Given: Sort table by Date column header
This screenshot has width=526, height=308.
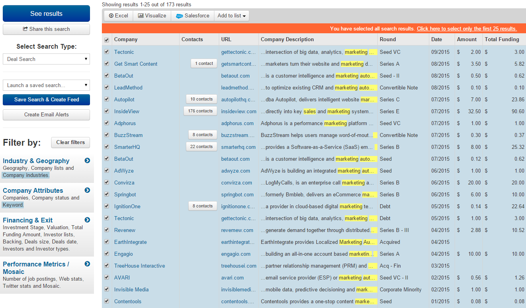Looking at the screenshot, I should (436, 39).
